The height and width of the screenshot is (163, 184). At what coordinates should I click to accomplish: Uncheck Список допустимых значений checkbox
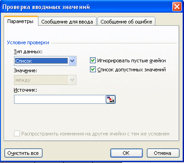[x=93, y=70]
